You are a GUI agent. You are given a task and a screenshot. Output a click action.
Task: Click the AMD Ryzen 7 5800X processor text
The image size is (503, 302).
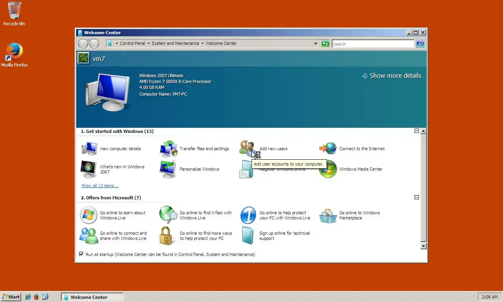(x=175, y=81)
